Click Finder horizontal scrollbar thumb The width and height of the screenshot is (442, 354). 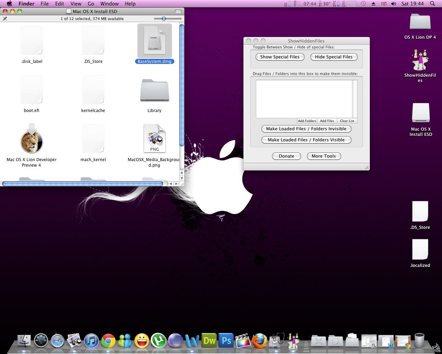pyautogui.click(x=83, y=184)
